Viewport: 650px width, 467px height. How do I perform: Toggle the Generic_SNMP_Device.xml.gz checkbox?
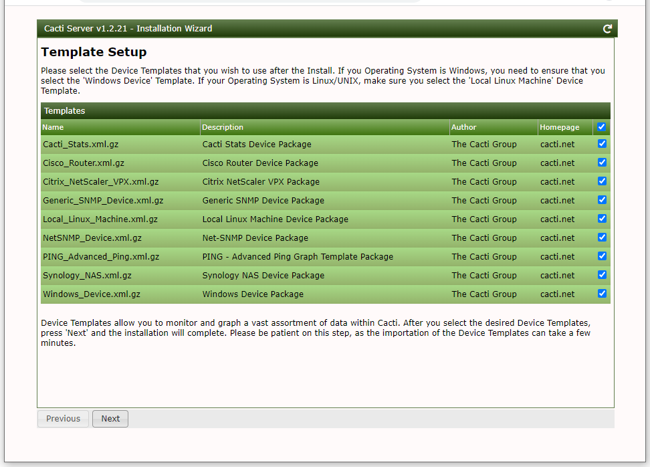coord(602,199)
